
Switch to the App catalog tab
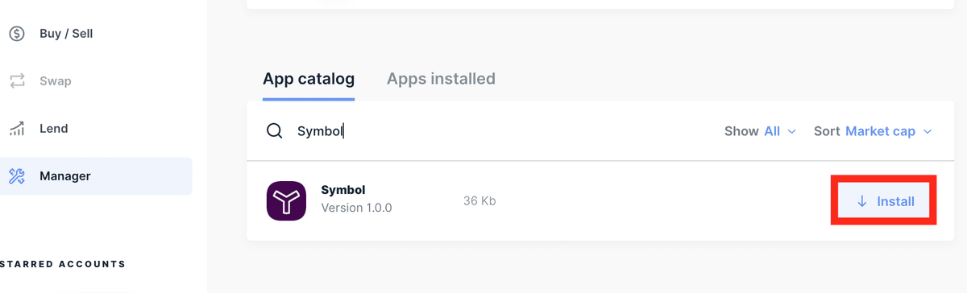point(309,79)
